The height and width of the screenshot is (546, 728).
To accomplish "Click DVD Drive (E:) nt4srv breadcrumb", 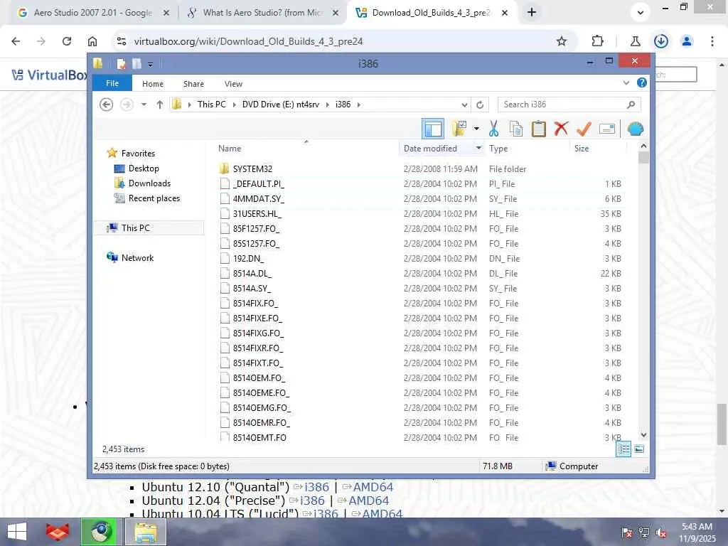I will 280,105.
